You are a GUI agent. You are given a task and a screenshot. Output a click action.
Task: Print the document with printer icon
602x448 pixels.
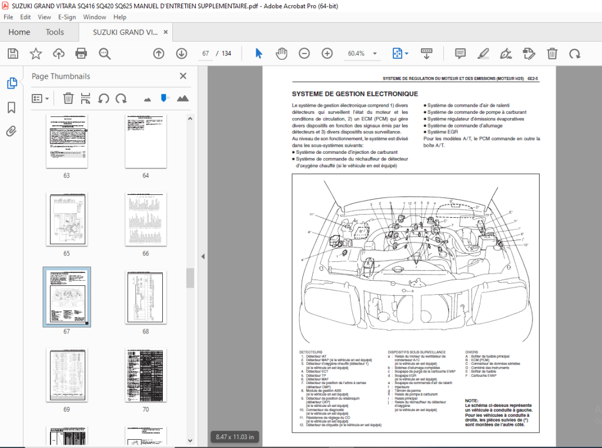(x=81, y=53)
